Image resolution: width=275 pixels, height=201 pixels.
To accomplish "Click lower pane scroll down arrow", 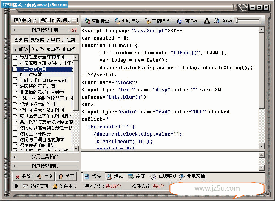I will (x=261, y=168).
